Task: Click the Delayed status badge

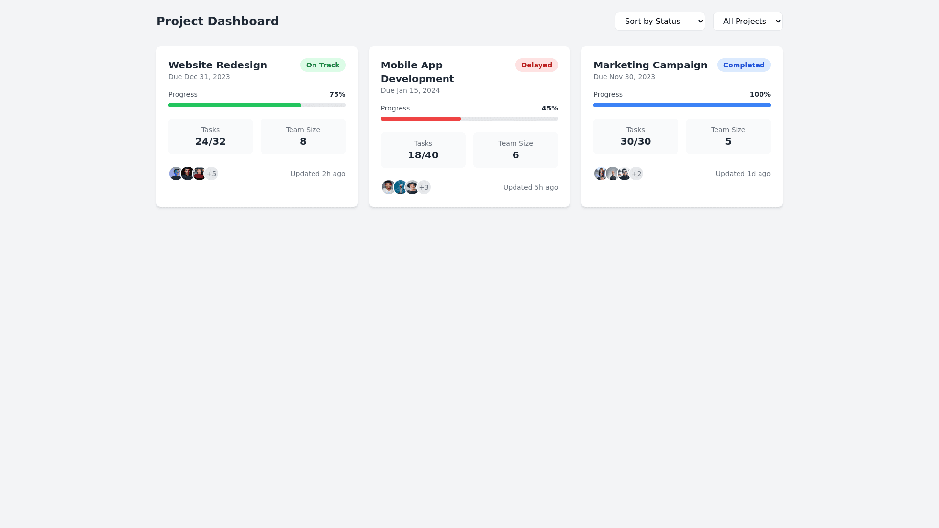Action: [536, 65]
